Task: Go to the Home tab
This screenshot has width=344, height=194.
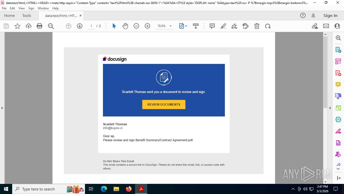Action: pos(9,15)
